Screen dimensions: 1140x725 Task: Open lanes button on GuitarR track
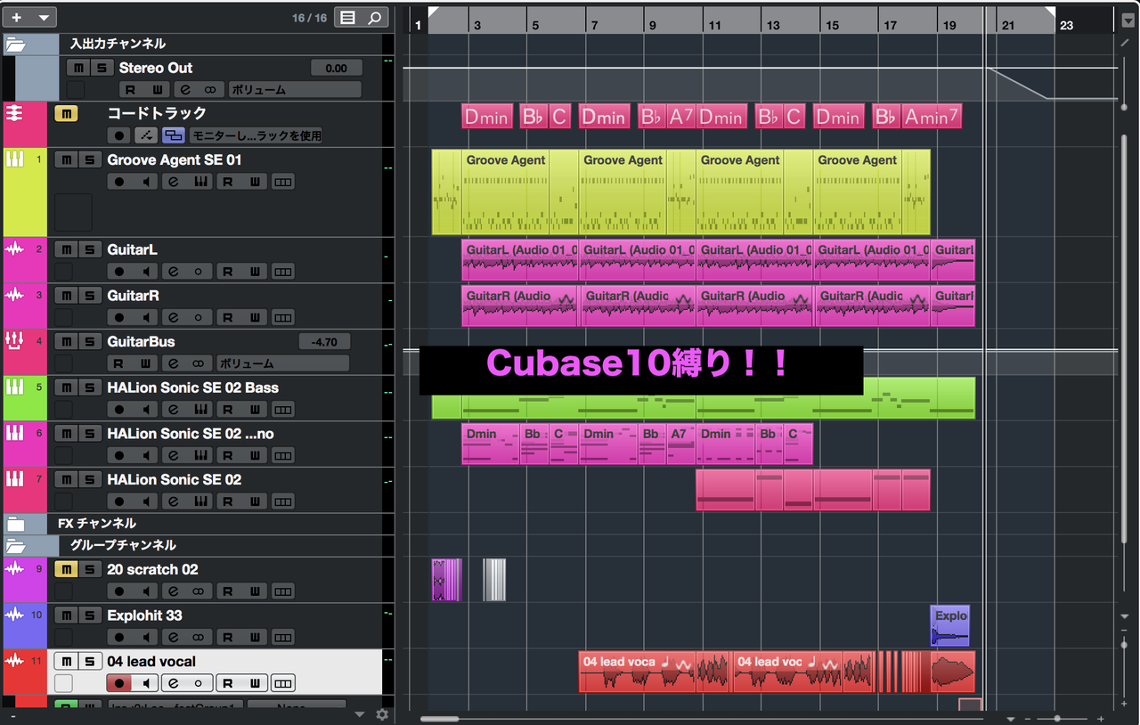point(282,318)
